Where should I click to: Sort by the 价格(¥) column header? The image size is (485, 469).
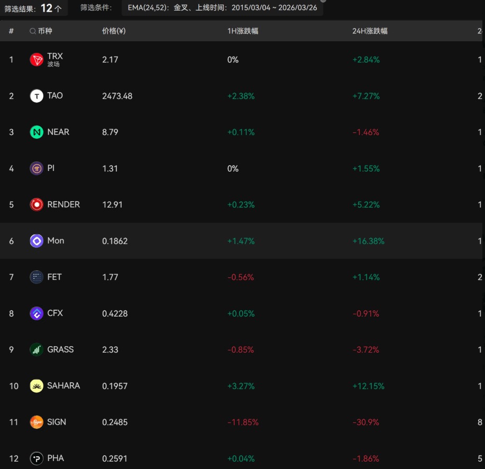click(114, 31)
